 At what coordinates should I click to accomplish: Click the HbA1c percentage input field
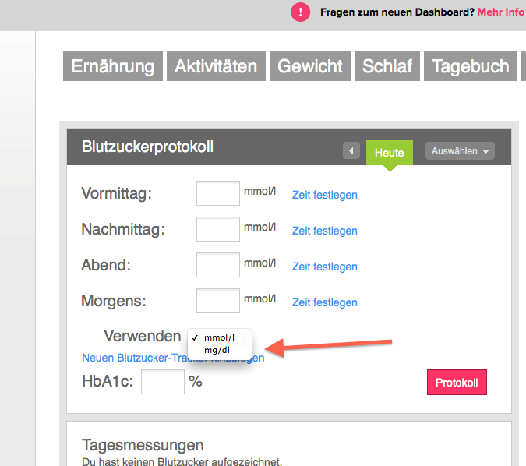(162, 382)
